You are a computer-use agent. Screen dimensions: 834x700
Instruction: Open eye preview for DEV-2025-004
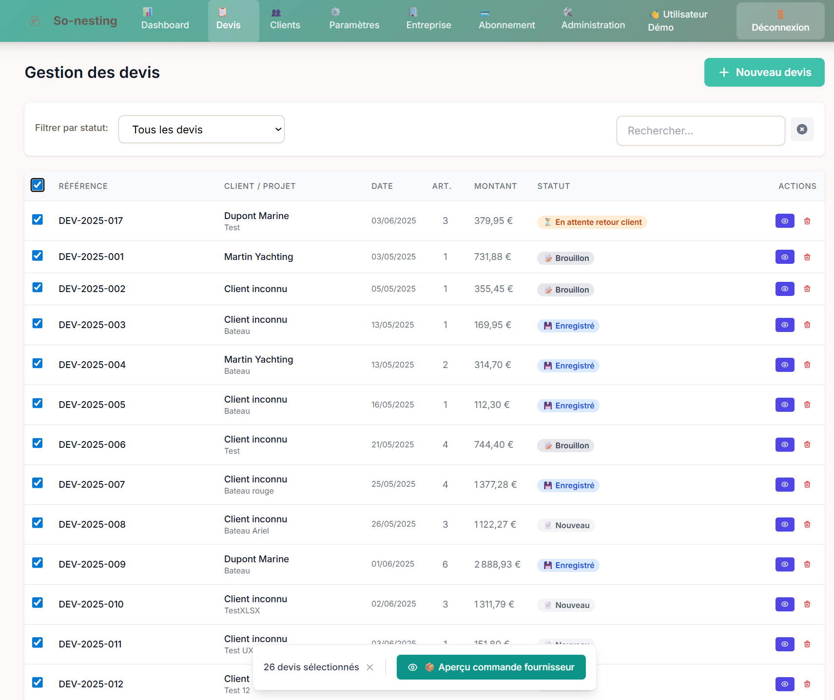[x=784, y=365]
